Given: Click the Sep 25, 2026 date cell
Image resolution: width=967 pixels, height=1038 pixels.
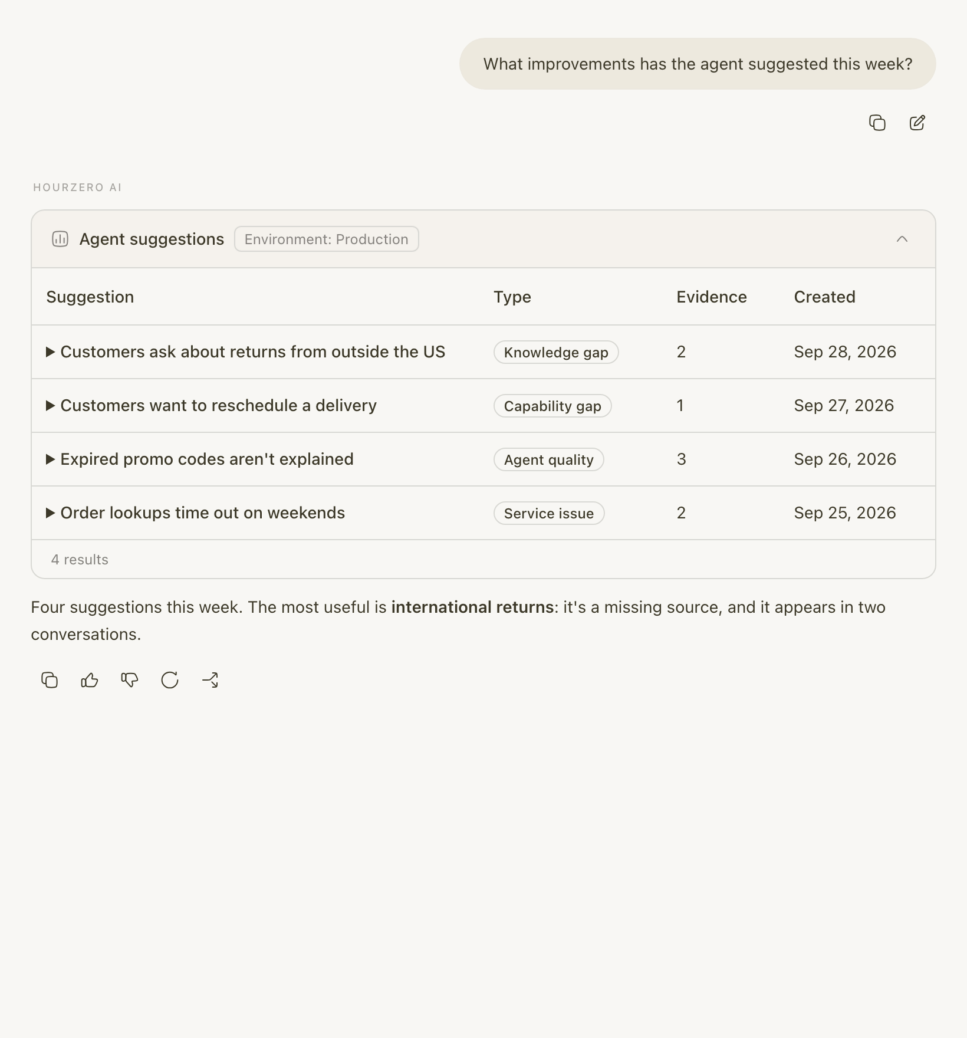Looking at the screenshot, I should pos(845,513).
